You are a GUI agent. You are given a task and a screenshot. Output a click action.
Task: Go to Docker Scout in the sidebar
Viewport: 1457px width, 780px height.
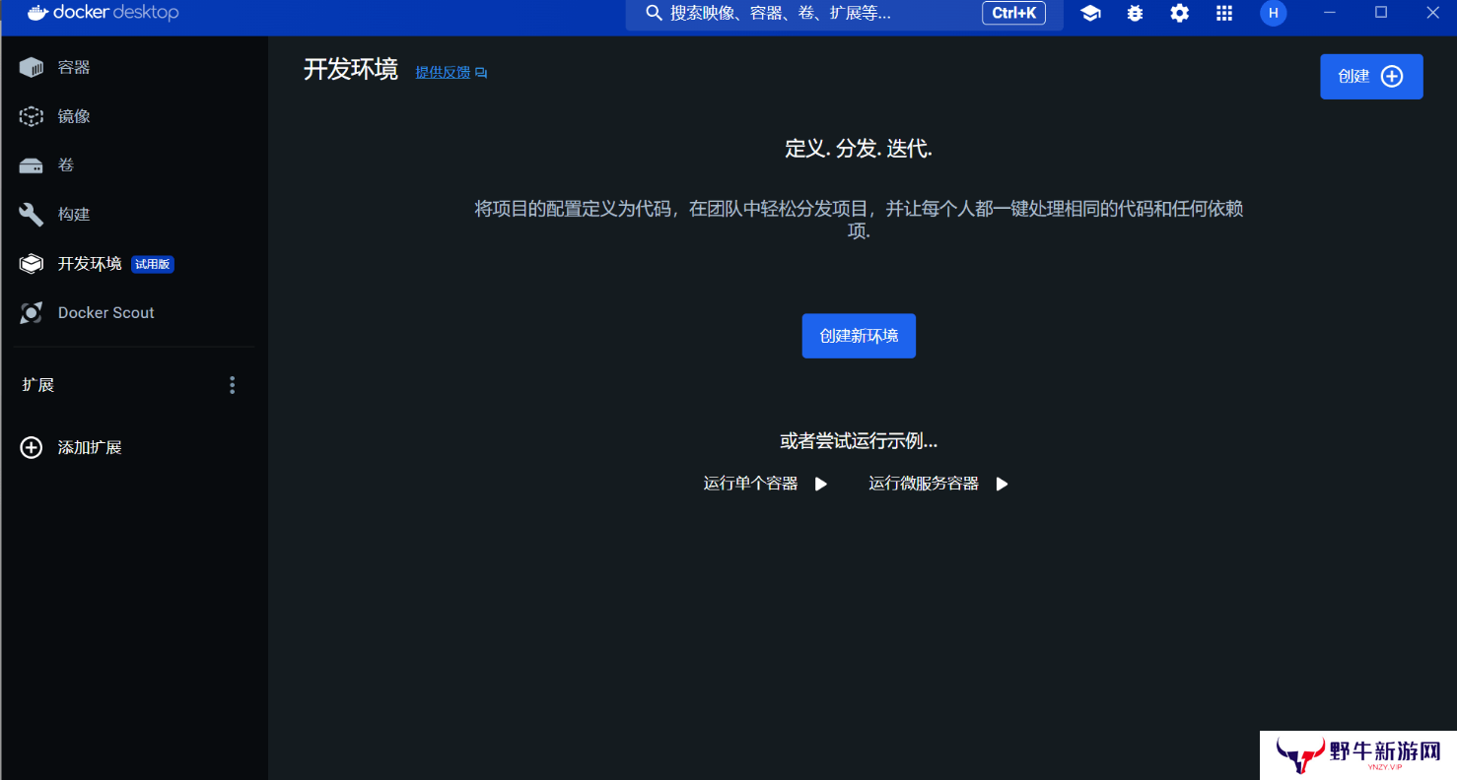click(x=106, y=312)
